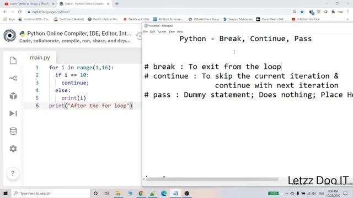Open the All Stock Screeners bookmark
Screen dimensions: 353x198
pyautogui.click(x=168, y=19)
